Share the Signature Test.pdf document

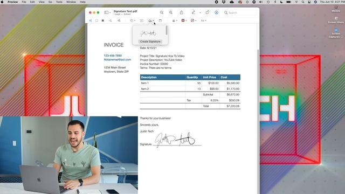point(181,12)
